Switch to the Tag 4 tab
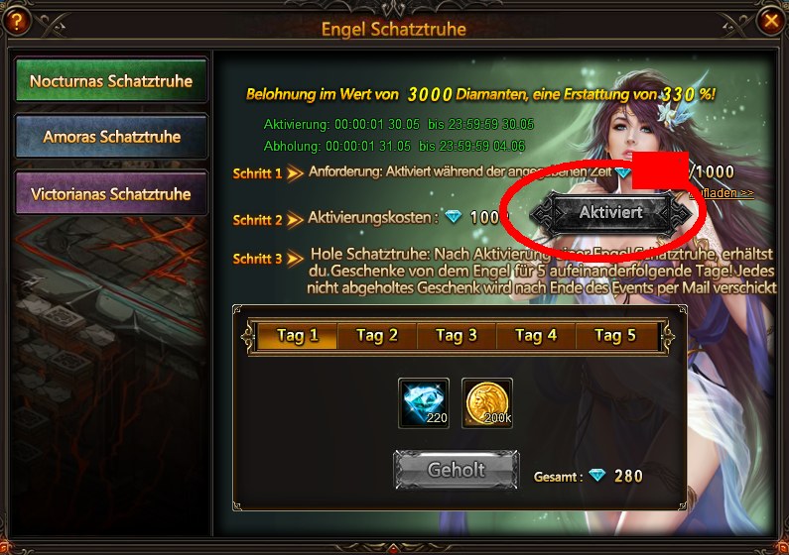This screenshot has width=789, height=555. click(536, 336)
